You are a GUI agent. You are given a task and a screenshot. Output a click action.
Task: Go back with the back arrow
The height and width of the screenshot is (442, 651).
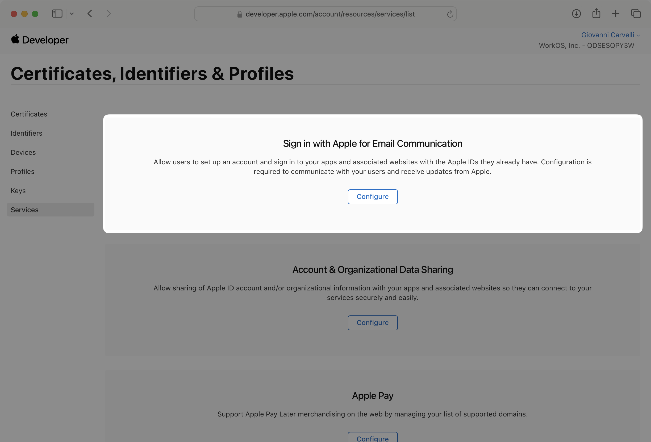tap(90, 14)
